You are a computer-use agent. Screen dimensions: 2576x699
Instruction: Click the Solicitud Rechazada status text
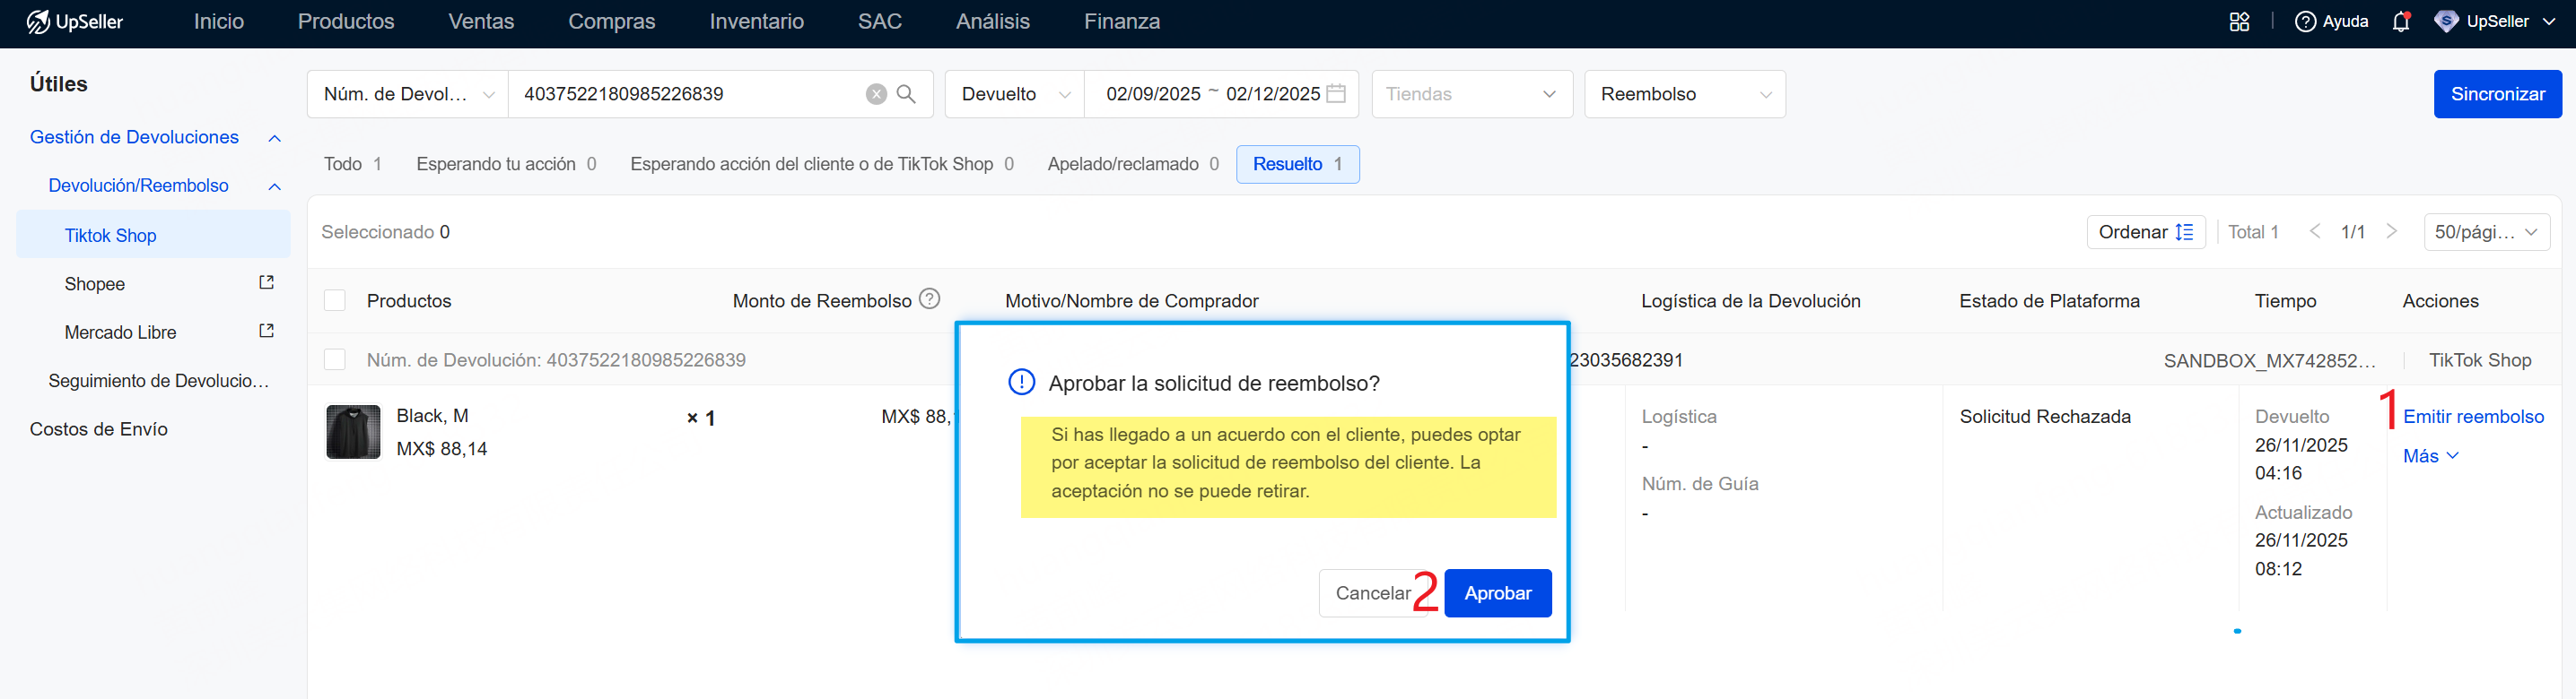click(2045, 417)
